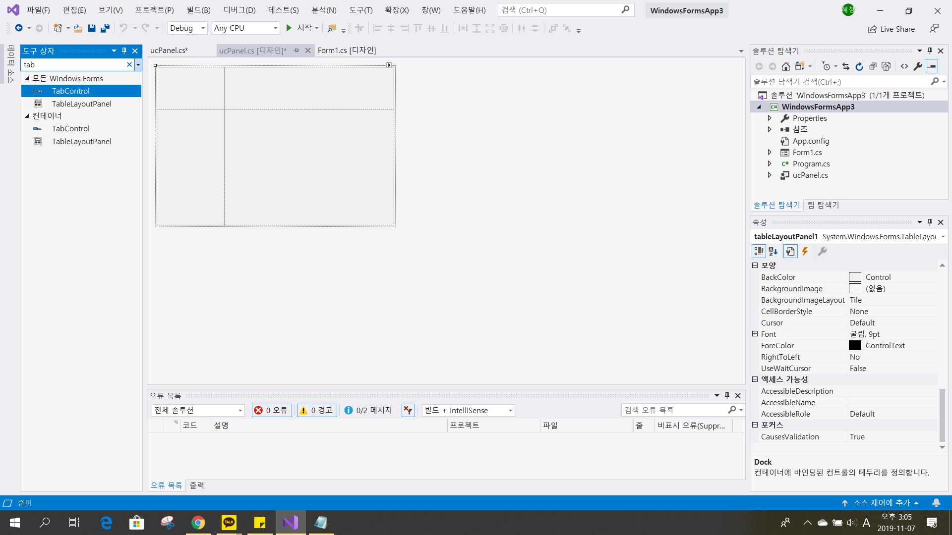This screenshot has width=952, height=535.
Task: Expand the Font property row
Action: tap(755, 334)
